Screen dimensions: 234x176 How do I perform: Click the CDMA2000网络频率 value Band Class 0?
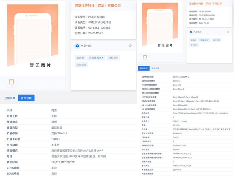(178, 89)
